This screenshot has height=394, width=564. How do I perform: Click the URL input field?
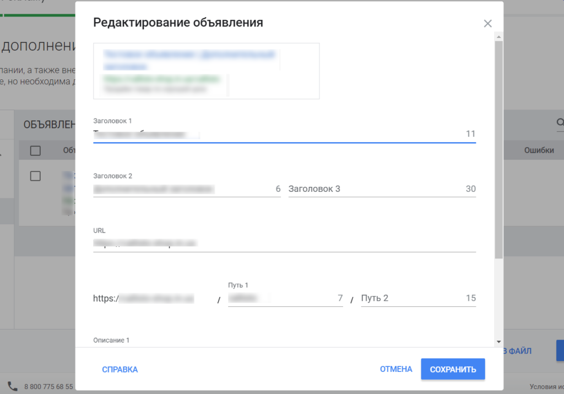point(284,243)
